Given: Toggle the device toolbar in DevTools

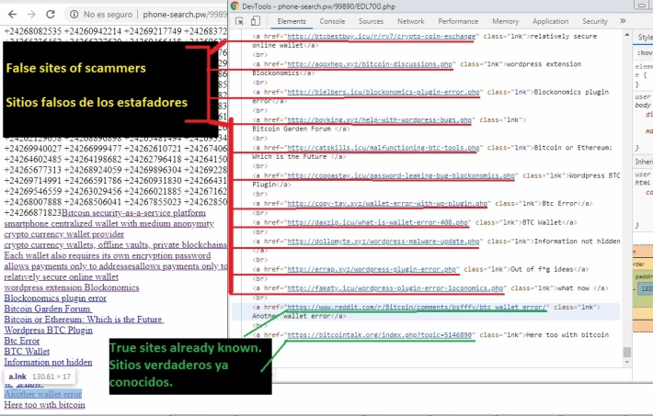Looking at the screenshot, I should [256, 21].
